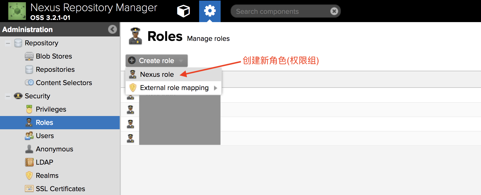The height and width of the screenshot is (195, 481).
Task: Open the Browse cube icon in header
Action: point(183,11)
